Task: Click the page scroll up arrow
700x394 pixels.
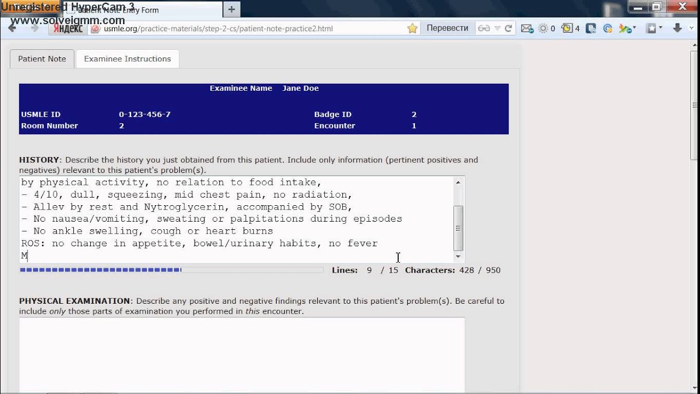Action: (x=695, y=47)
